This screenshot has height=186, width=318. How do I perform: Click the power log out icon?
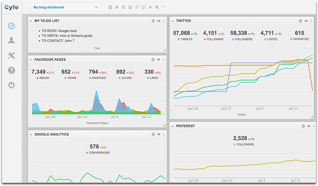click(x=11, y=85)
